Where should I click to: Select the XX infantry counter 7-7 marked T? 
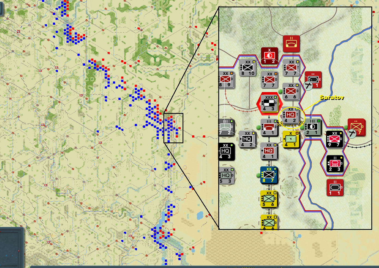tap(291, 68)
